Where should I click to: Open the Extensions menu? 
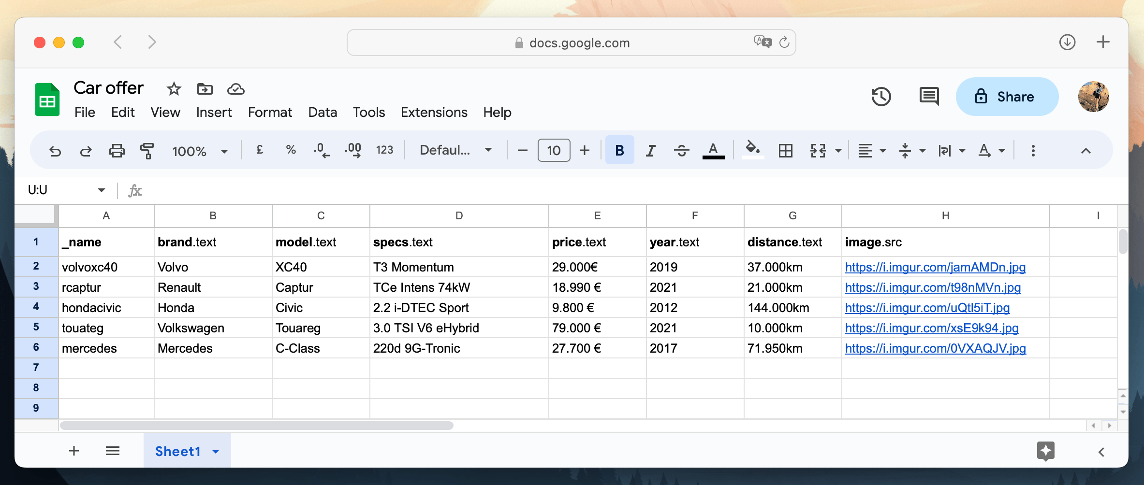pos(434,113)
